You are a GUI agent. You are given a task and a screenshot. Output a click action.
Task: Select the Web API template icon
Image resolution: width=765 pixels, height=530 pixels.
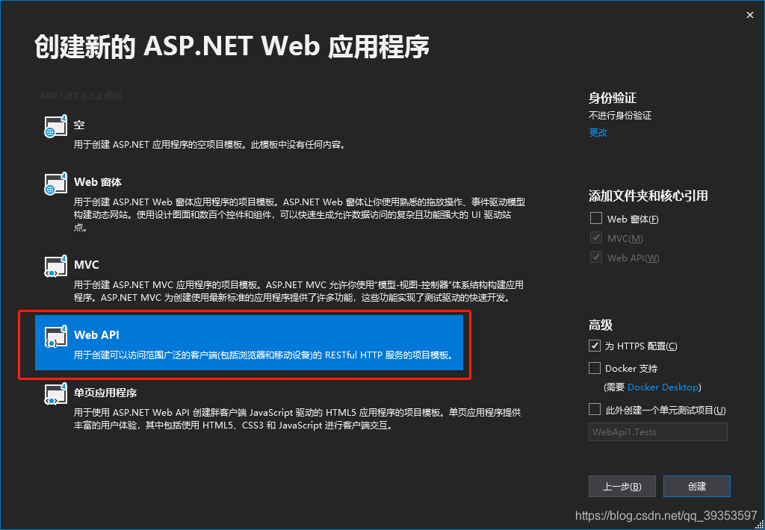tap(55, 337)
